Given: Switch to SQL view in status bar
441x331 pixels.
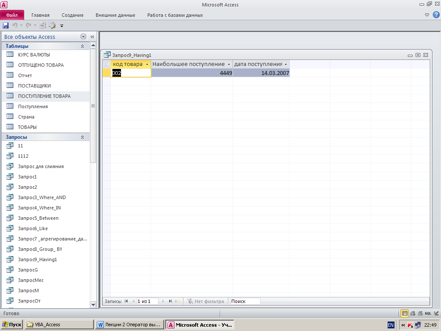Looking at the screenshot, I should [428, 313].
